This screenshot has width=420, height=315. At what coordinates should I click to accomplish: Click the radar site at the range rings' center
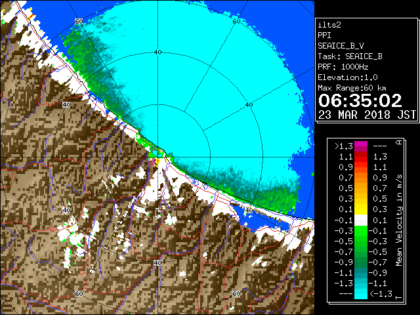click(x=157, y=157)
